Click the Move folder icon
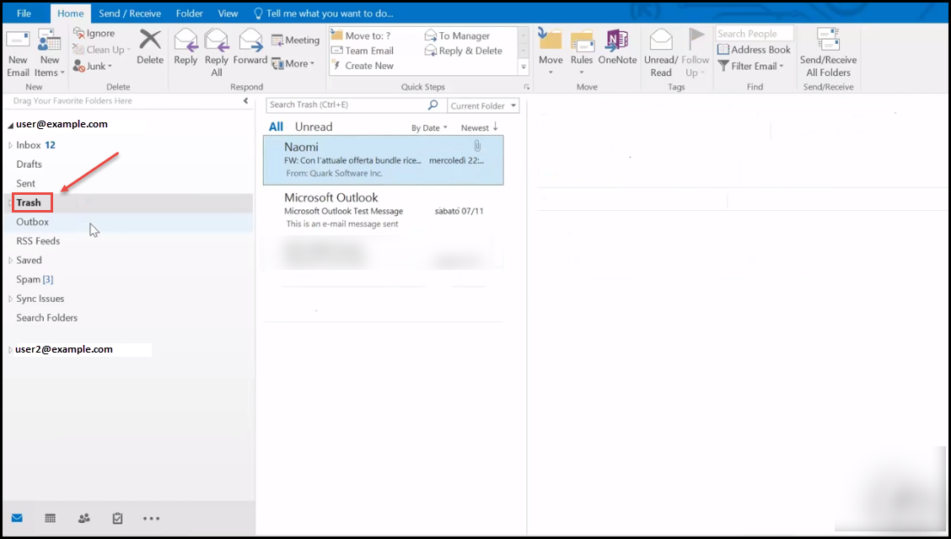This screenshot has height=539, width=951. click(551, 40)
